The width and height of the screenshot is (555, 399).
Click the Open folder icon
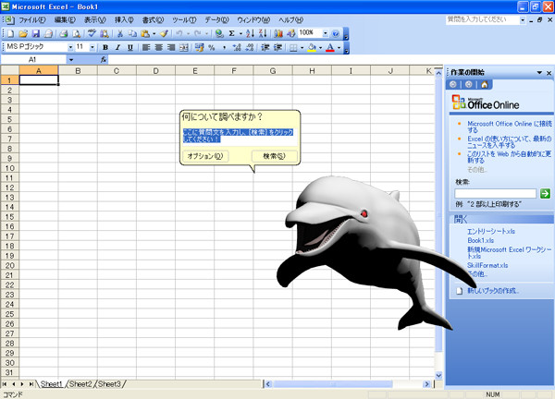[x=23, y=33]
